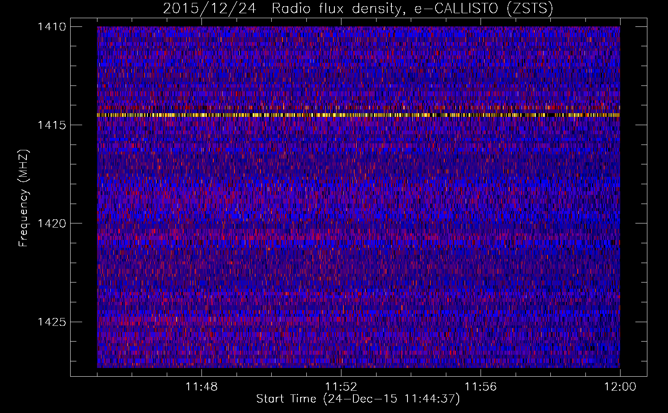668x413 pixels.
Task: Click the 1415 frequency tick label
Action: 52,125
